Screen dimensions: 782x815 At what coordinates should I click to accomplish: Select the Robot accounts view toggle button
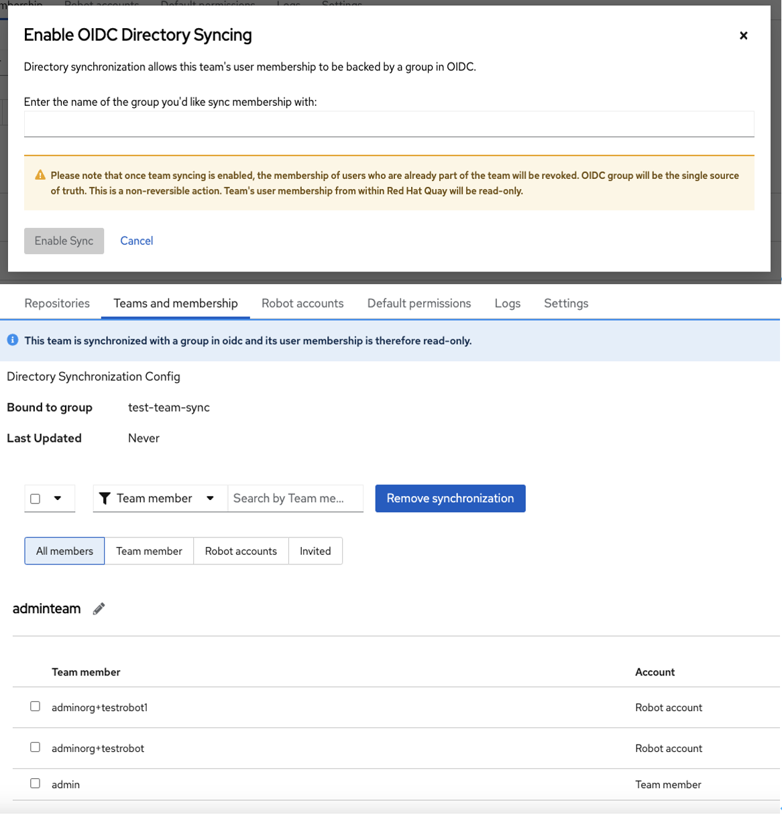(x=241, y=551)
